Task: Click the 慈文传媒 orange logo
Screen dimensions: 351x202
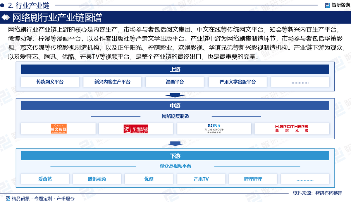Action: pos(58,128)
